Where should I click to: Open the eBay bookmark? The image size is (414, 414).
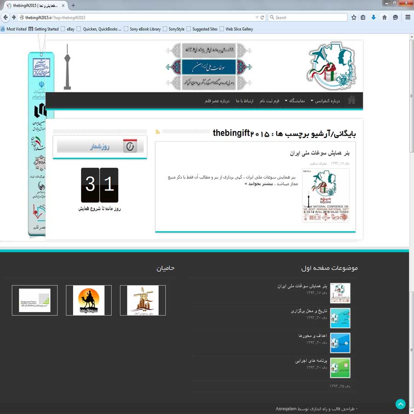click(68, 29)
